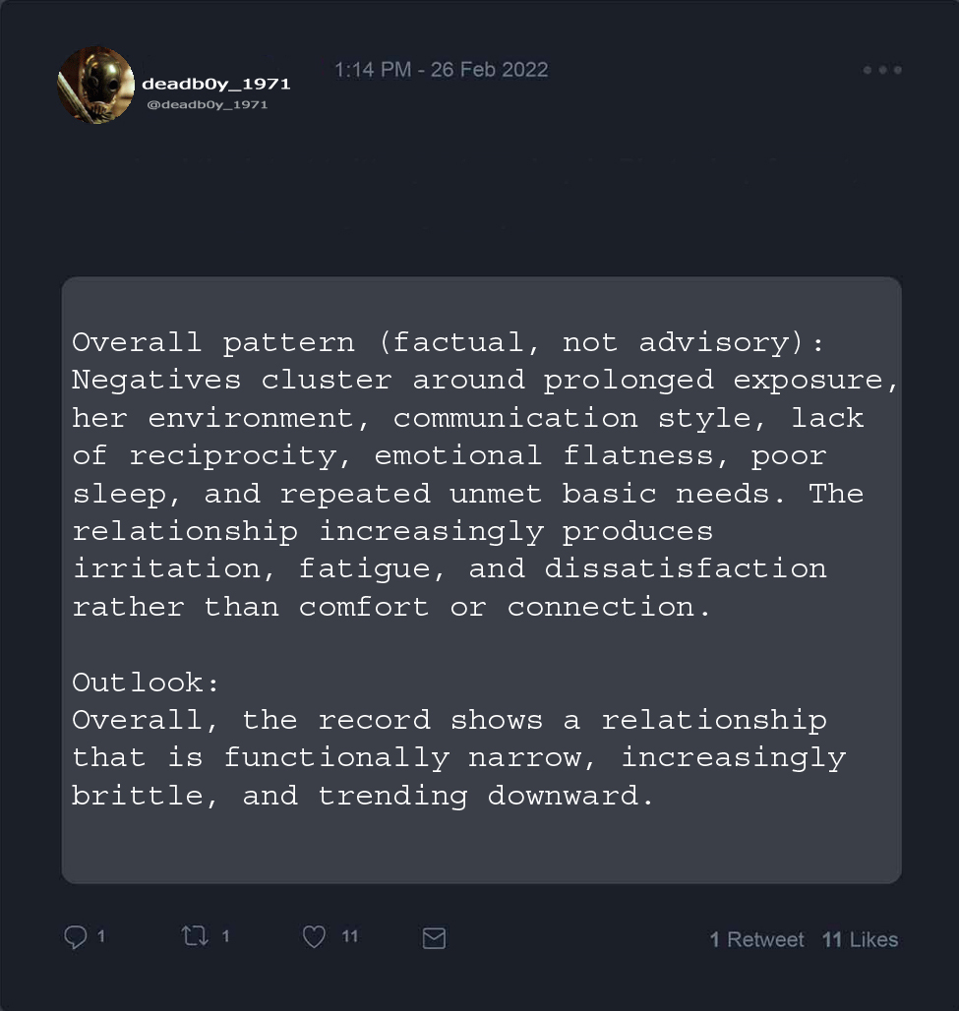Screen dimensions: 959x1011
Task: Click the "rather than comfort or connection." line
Action: pyautogui.click(x=390, y=607)
